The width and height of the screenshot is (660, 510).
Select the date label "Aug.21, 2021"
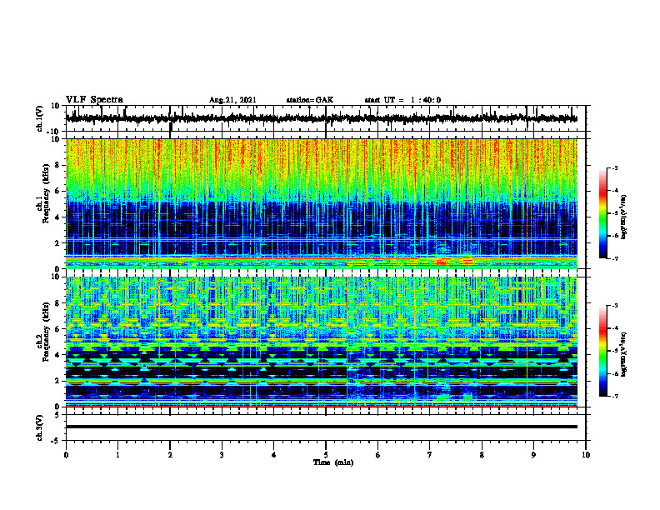click(232, 100)
